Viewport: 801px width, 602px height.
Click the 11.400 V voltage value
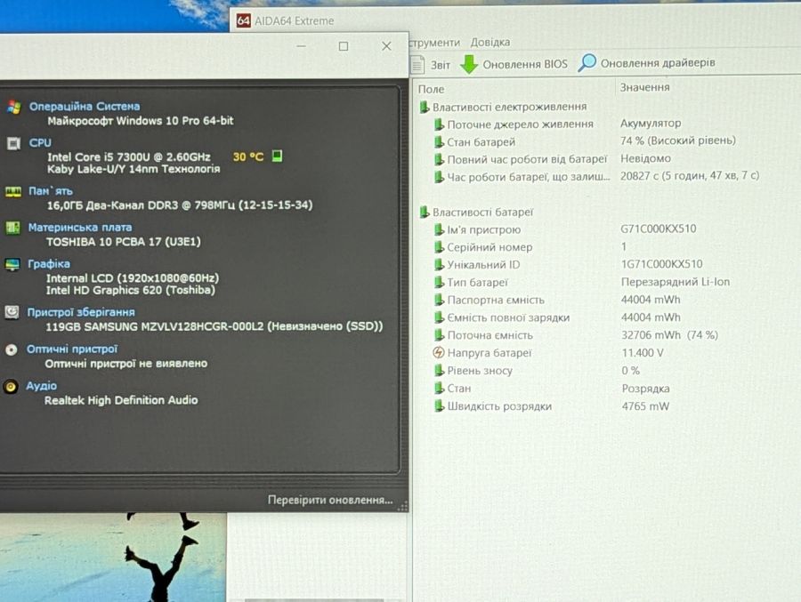tap(643, 353)
